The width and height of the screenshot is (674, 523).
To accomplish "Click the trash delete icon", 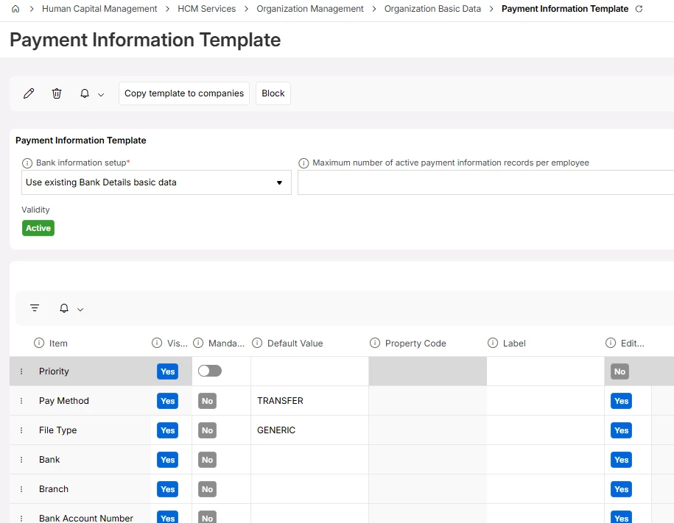I will click(x=57, y=93).
